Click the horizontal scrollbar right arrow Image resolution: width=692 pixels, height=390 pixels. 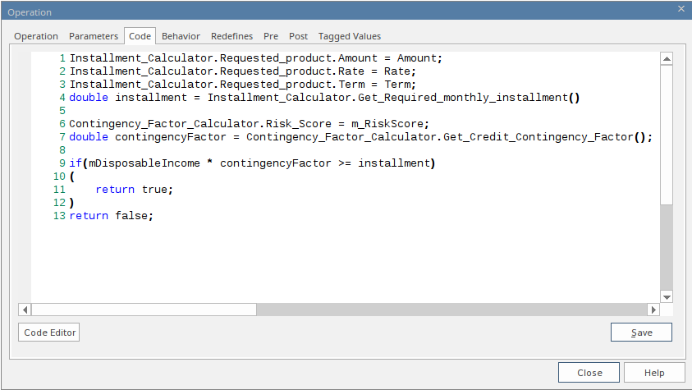pyautogui.click(x=653, y=310)
